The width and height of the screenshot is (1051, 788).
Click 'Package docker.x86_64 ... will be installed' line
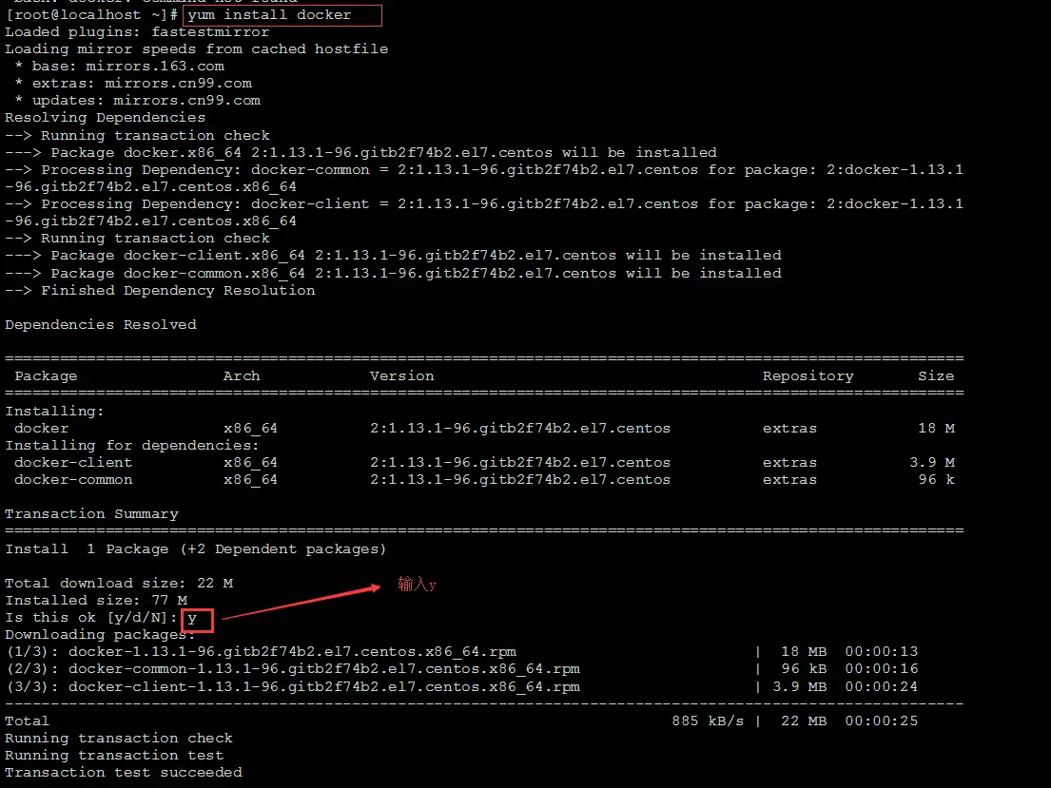coord(360,153)
